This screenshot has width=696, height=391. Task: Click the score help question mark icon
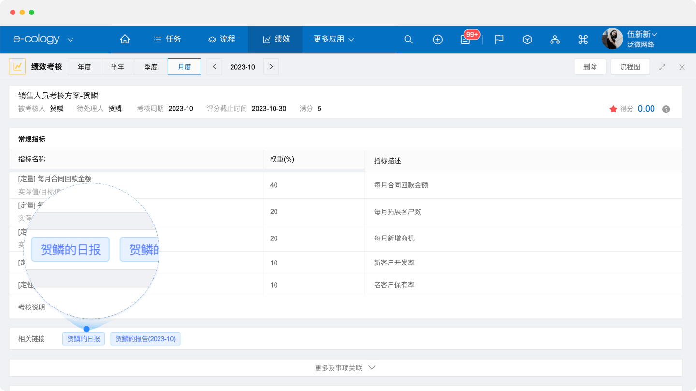tap(666, 109)
